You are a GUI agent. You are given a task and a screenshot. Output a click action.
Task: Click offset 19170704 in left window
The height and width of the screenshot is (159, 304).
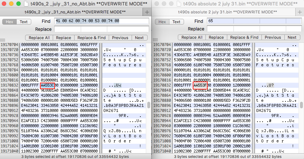[x=9, y=45]
